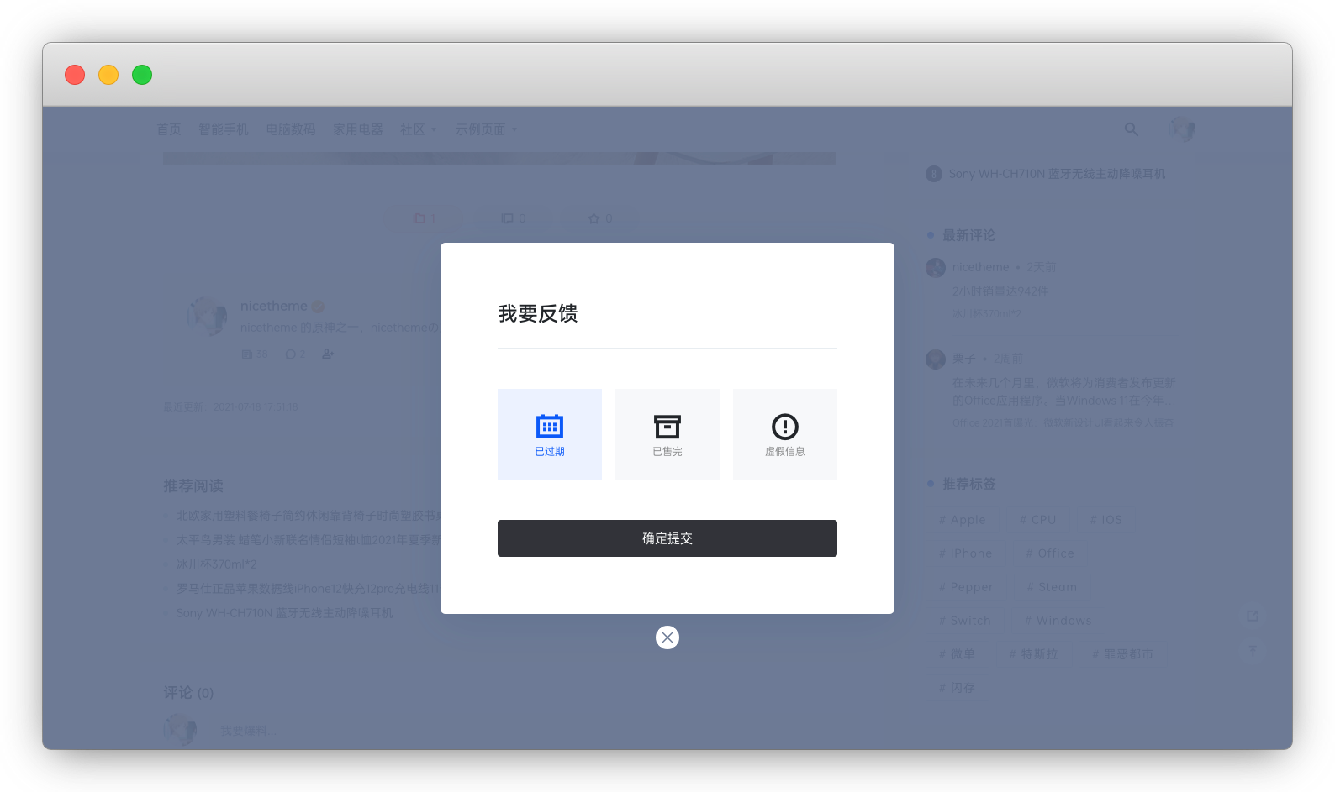Open the 家用电器 nav item

[358, 129]
